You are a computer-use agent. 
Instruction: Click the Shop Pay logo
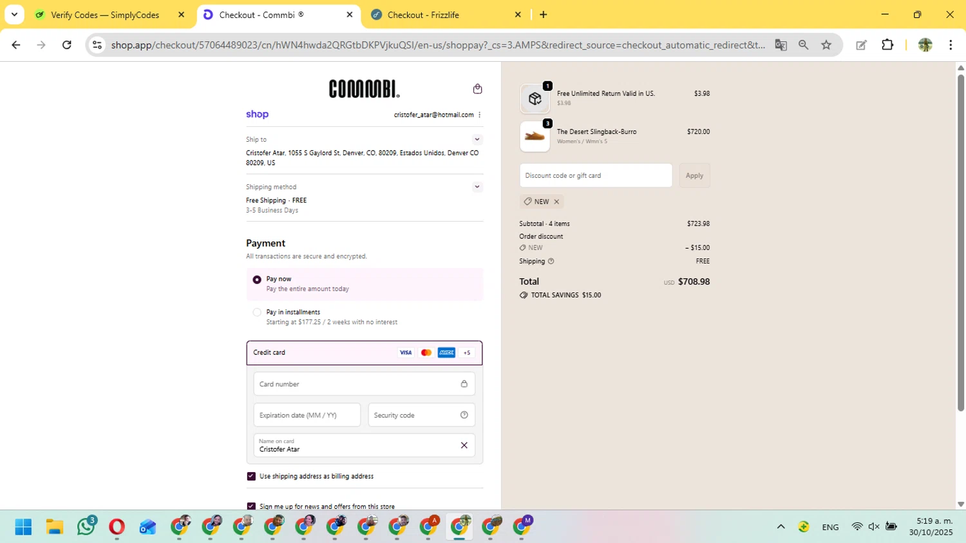tap(257, 114)
